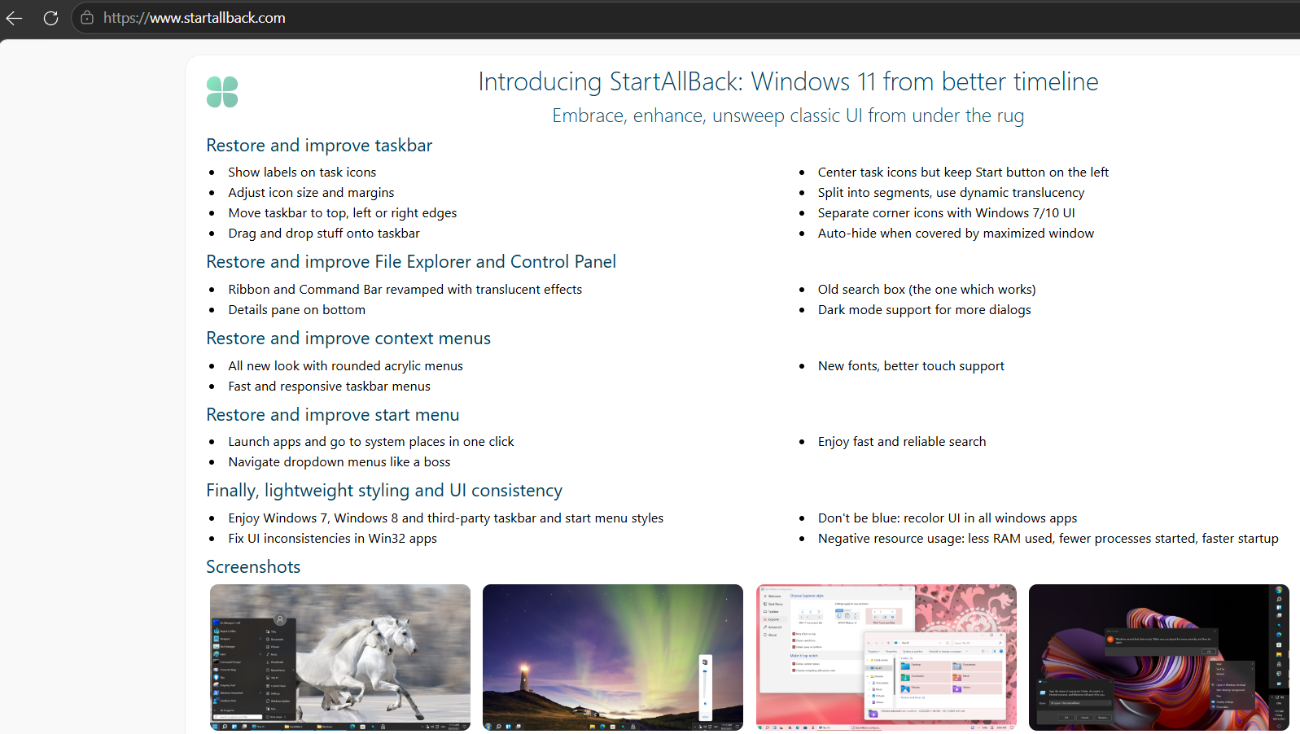Click 'Details pane on bottom'
This screenshot has width=1300, height=734.
[x=297, y=310]
